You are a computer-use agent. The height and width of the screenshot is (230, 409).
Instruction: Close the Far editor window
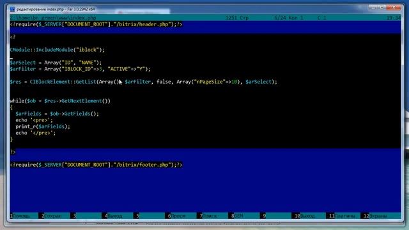(x=394, y=8)
